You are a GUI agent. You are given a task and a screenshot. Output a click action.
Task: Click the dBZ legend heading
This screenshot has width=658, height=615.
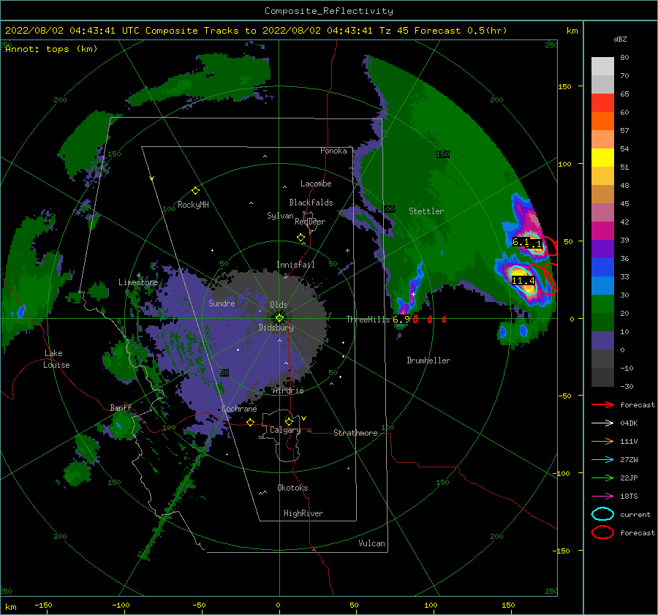tap(620, 39)
